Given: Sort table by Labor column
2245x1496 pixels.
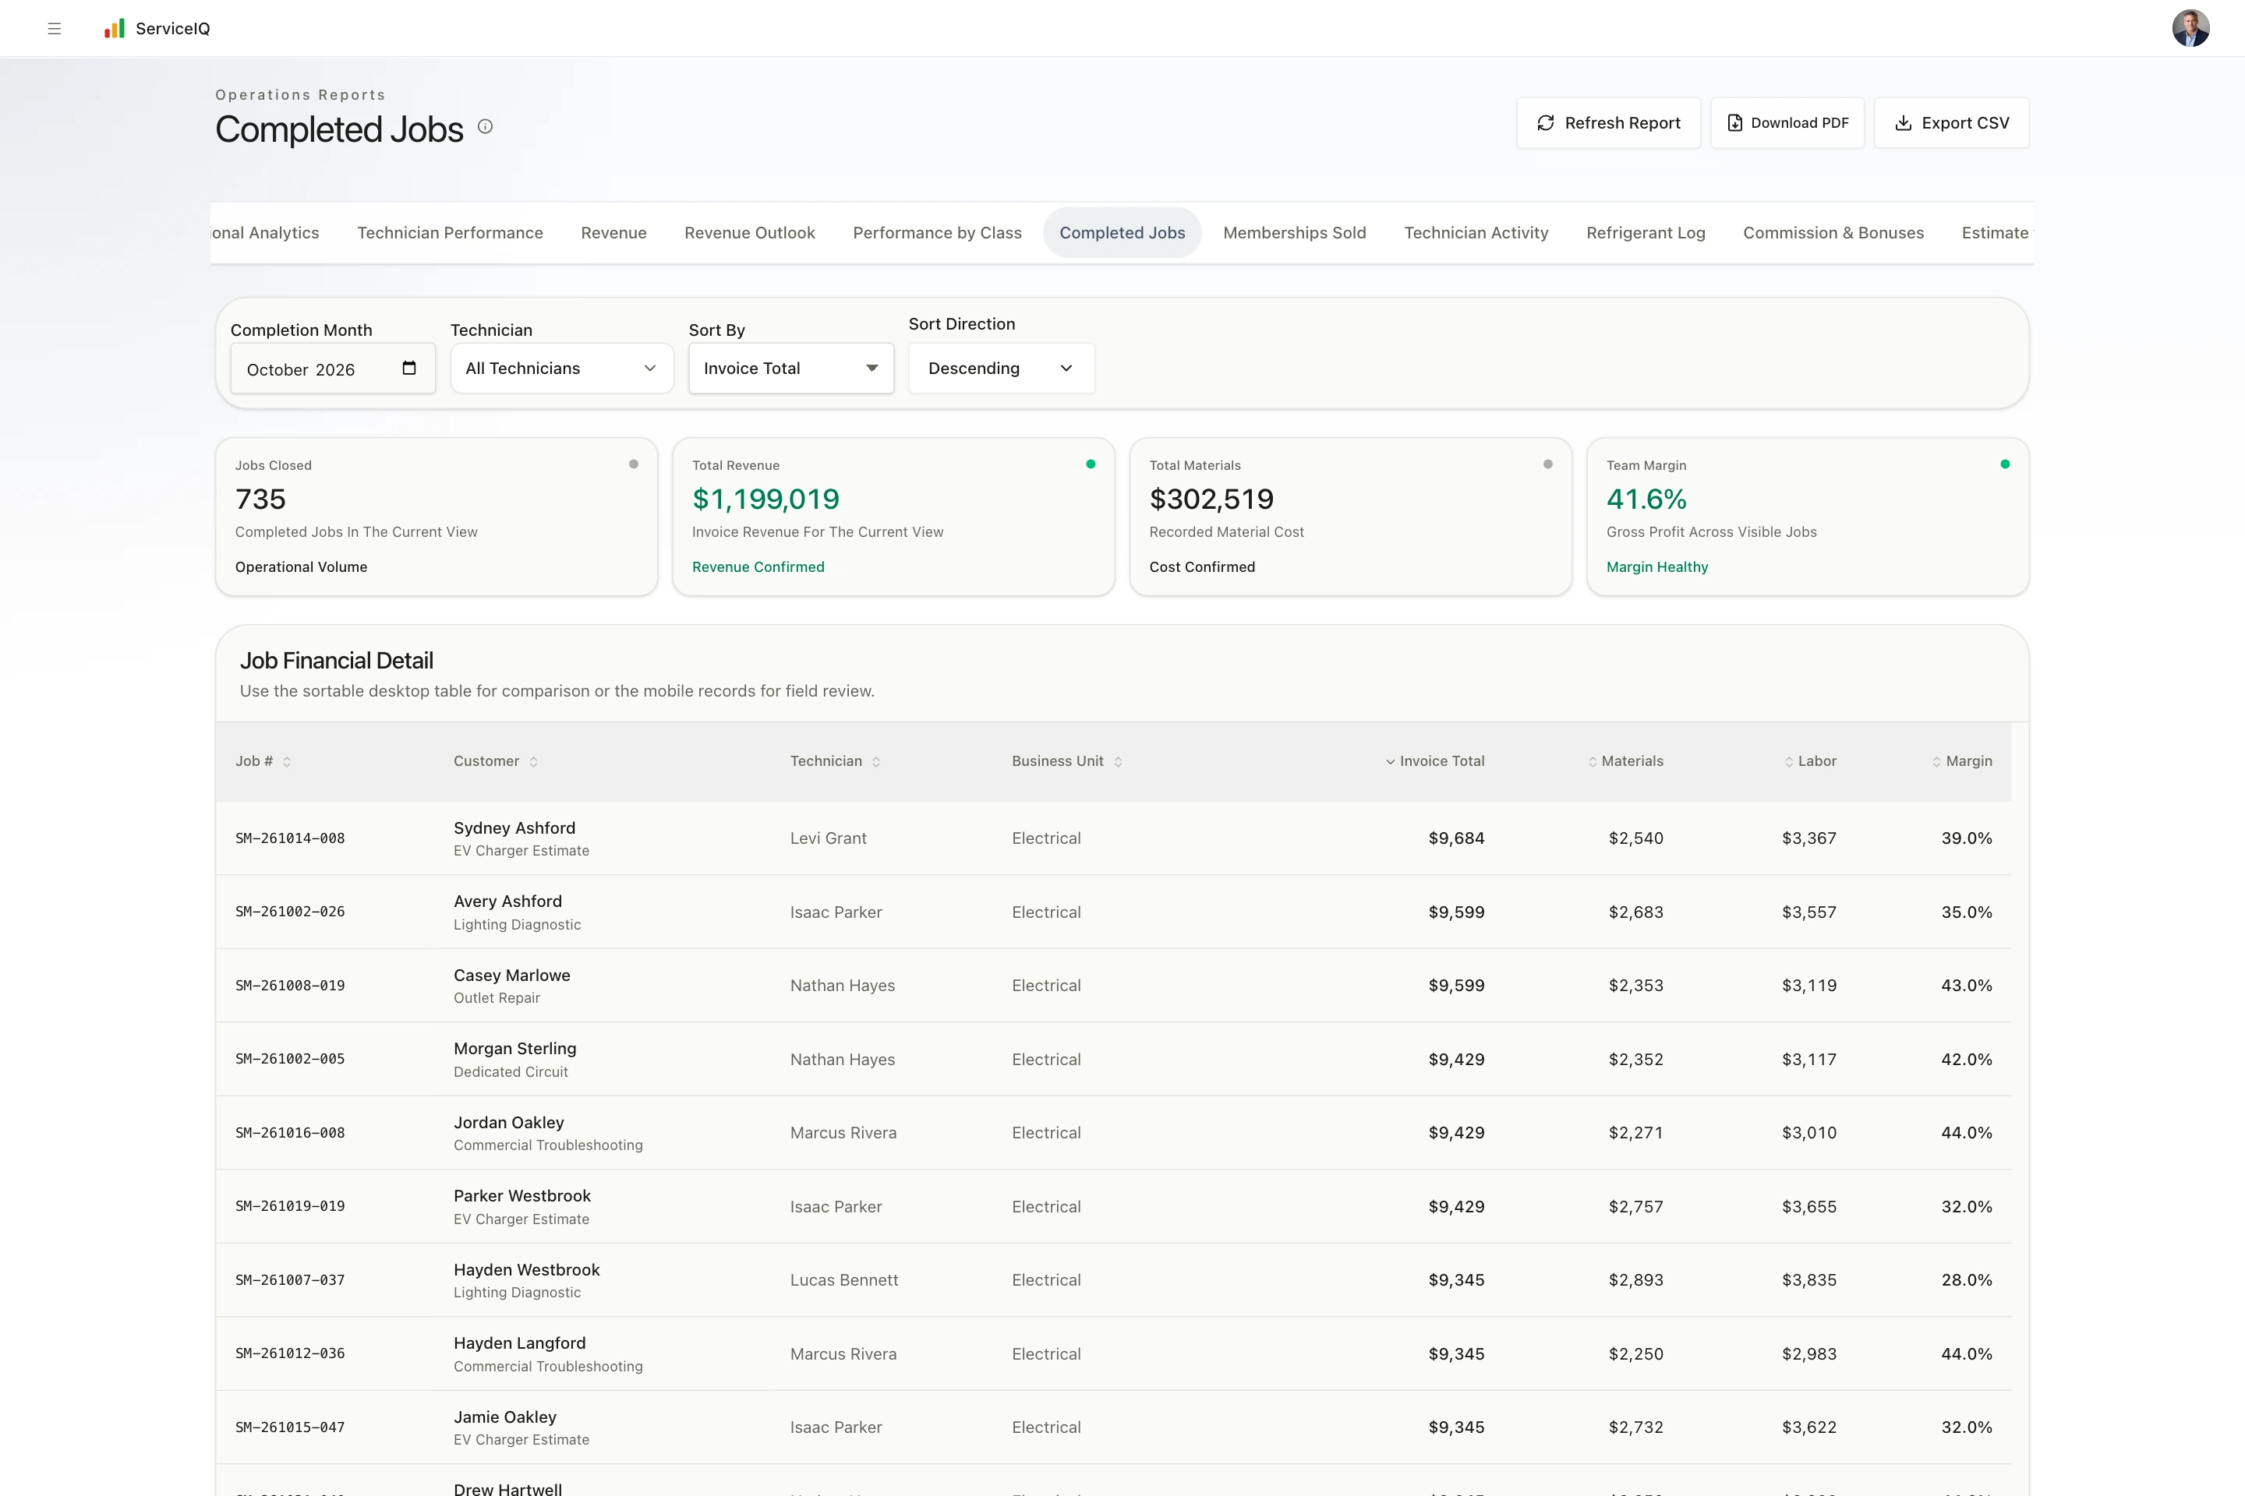Looking at the screenshot, I should [1810, 761].
